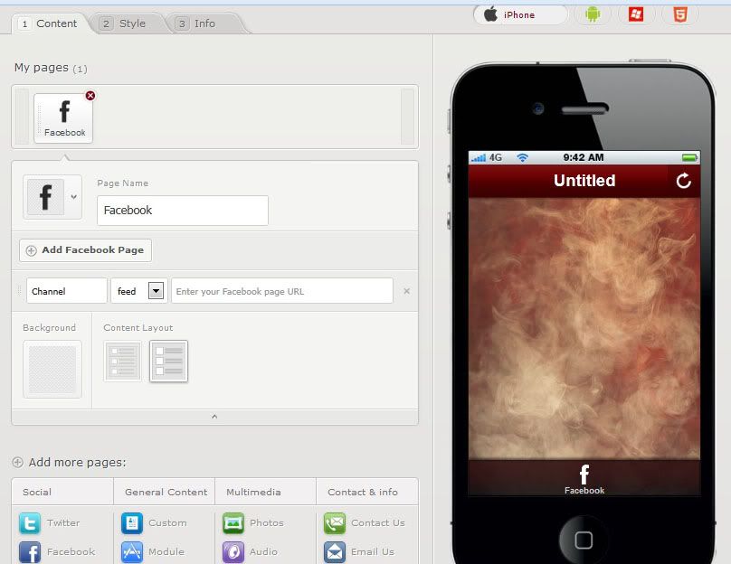Collapse the Facebook page settings panel

coord(214,417)
